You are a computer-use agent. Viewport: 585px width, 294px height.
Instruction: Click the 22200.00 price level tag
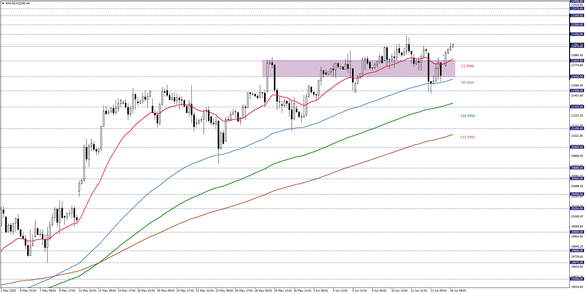click(577, 25)
